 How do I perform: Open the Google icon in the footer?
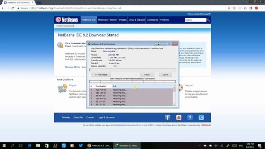(190, 118)
